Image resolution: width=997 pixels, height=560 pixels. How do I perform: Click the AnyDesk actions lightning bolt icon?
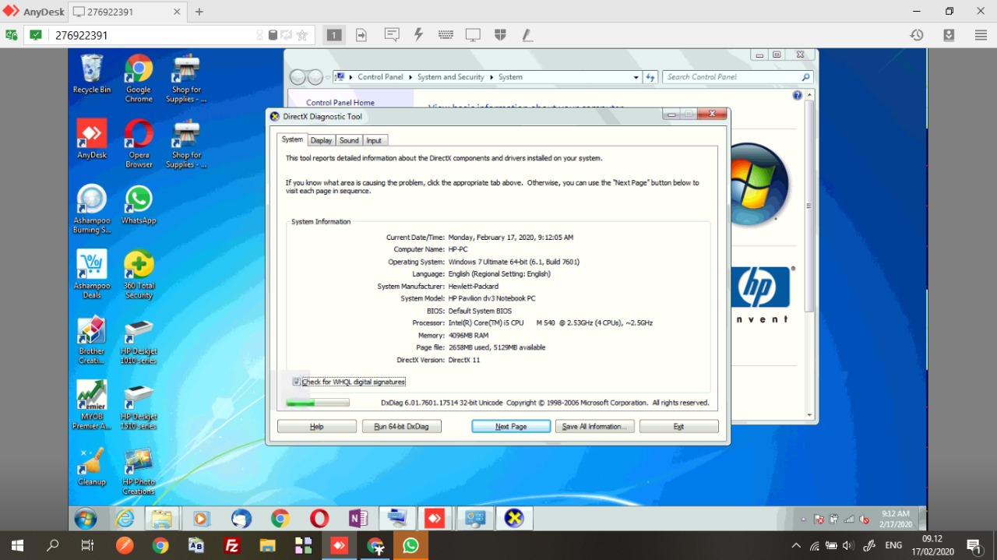click(418, 35)
